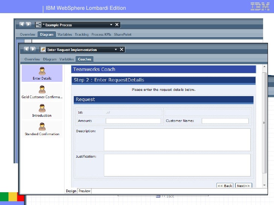Screen dimensions: 274x205
Task: Click the Step 2 : Enter RequestDetails heading
Action: tap(163, 80)
